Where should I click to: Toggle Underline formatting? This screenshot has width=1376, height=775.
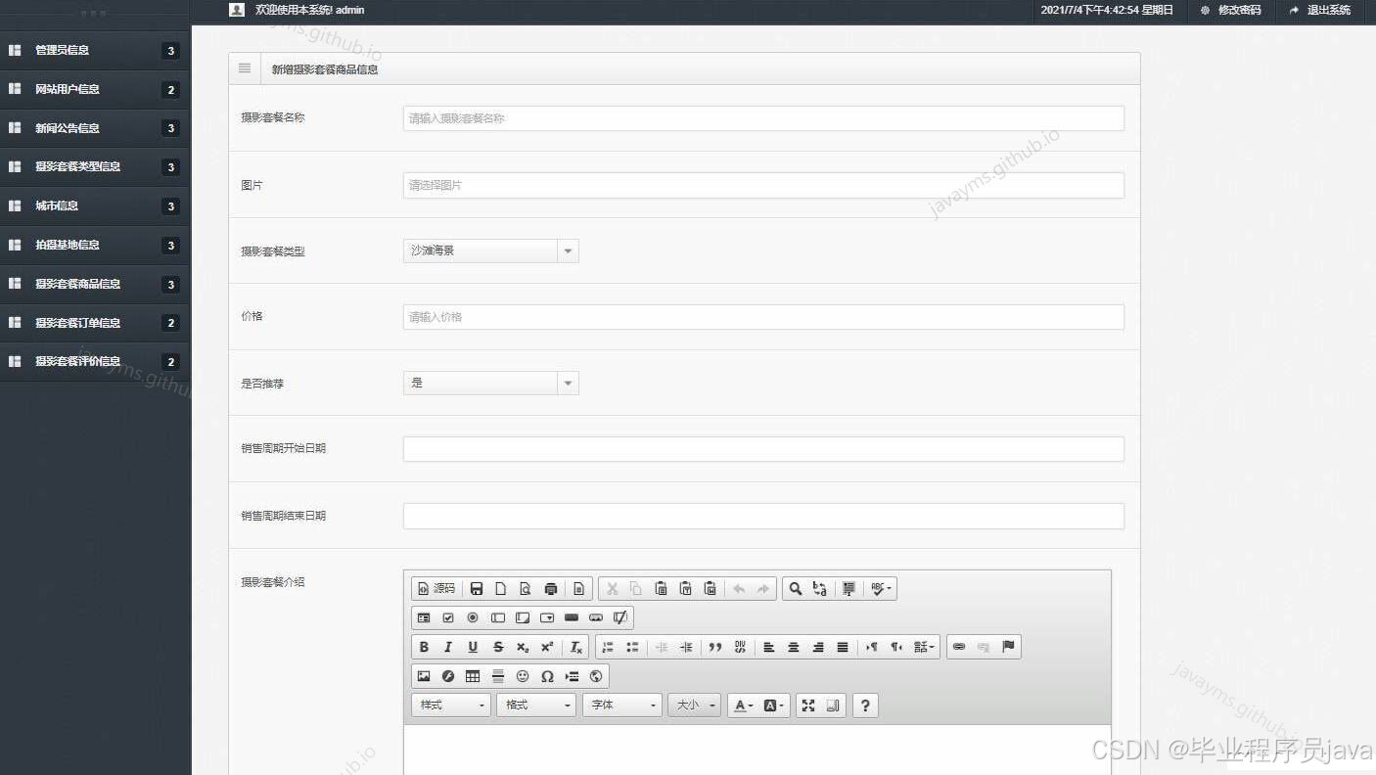click(473, 647)
